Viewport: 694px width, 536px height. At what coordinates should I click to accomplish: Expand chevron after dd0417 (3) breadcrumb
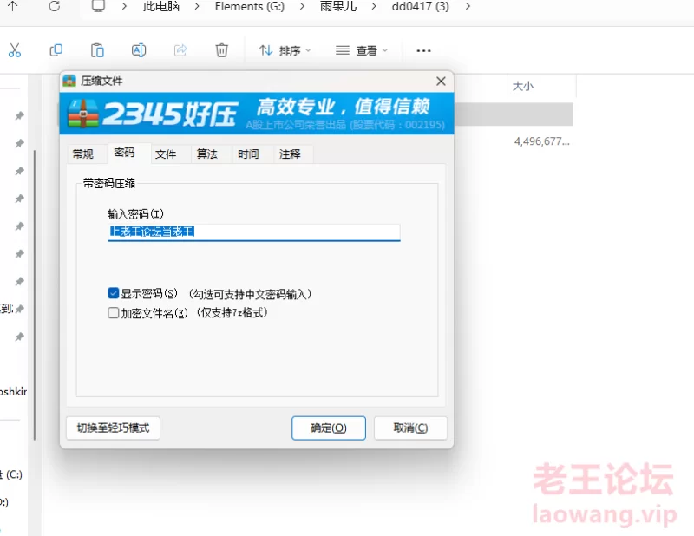click(468, 6)
